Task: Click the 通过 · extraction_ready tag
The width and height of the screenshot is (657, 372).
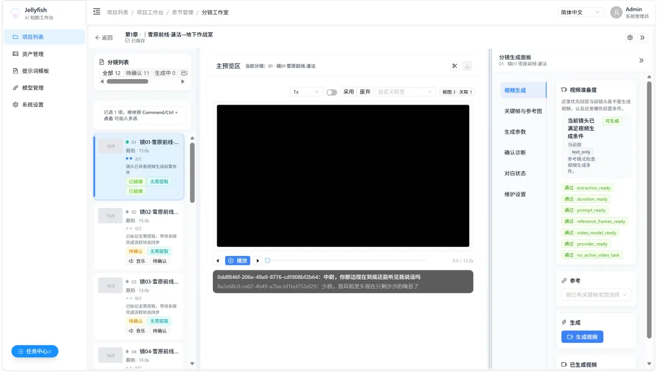Action: click(x=587, y=188)
